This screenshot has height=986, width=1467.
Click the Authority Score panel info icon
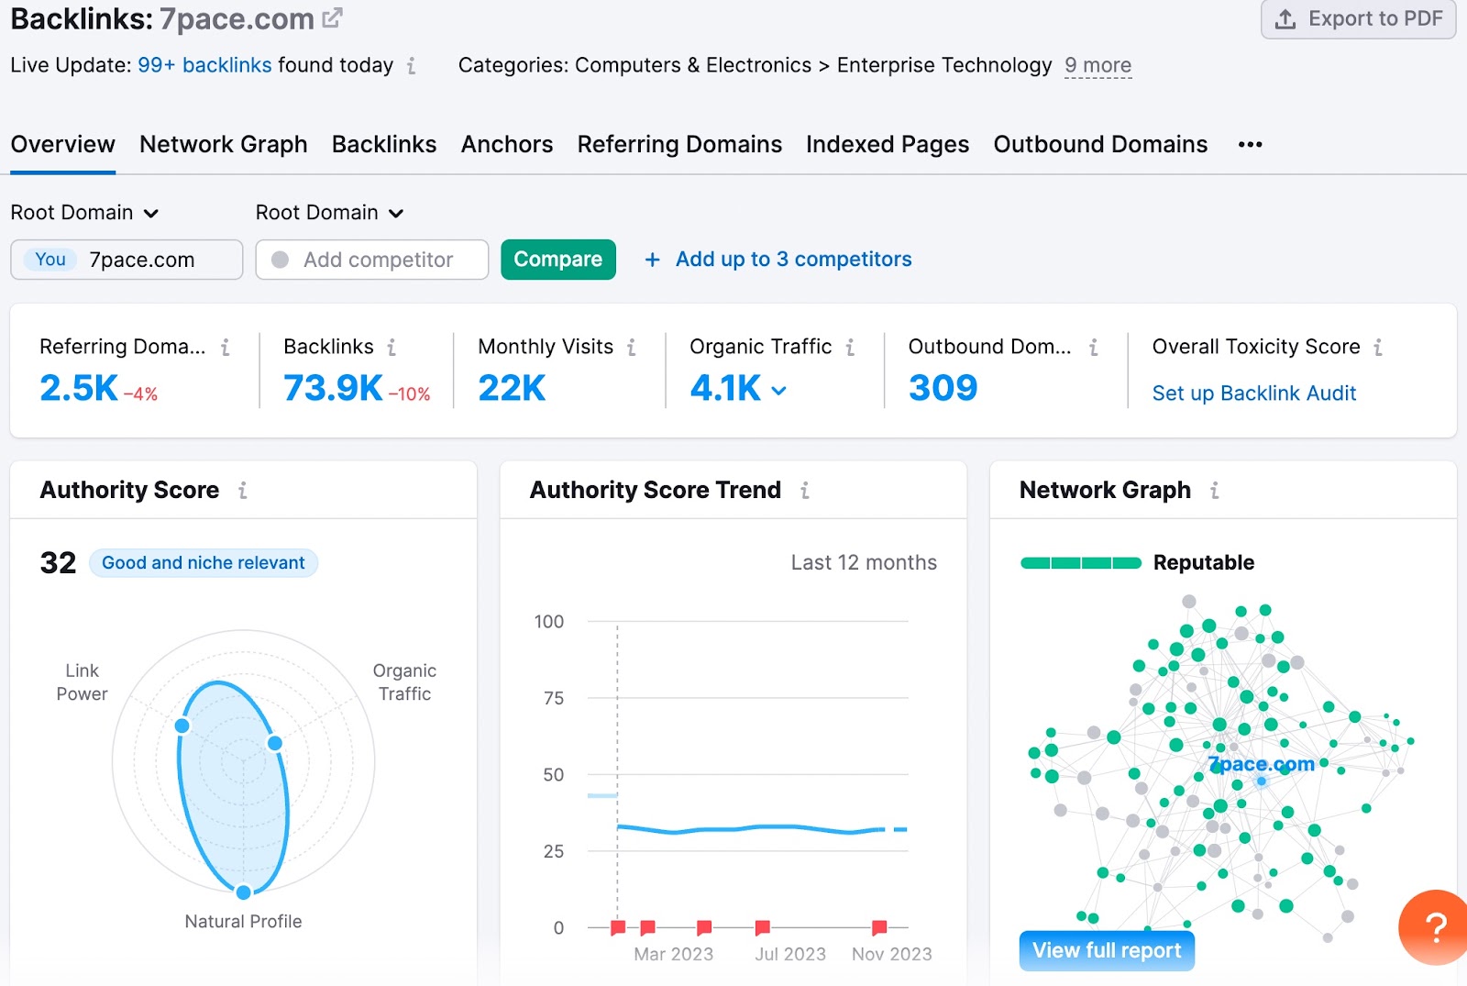[242, 490]
